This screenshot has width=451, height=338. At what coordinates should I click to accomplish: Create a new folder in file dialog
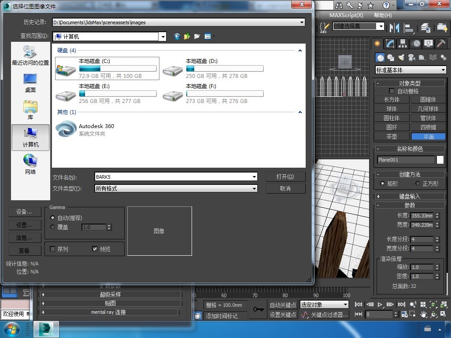(x=197, y=36)
